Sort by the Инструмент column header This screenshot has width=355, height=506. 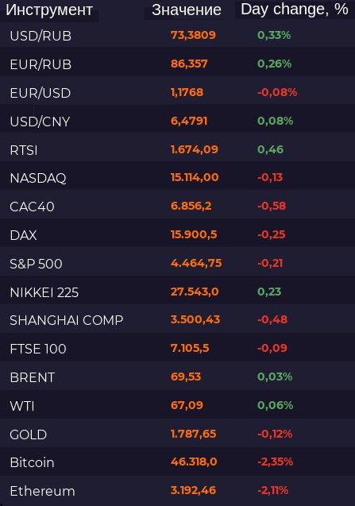coord(49,10)
